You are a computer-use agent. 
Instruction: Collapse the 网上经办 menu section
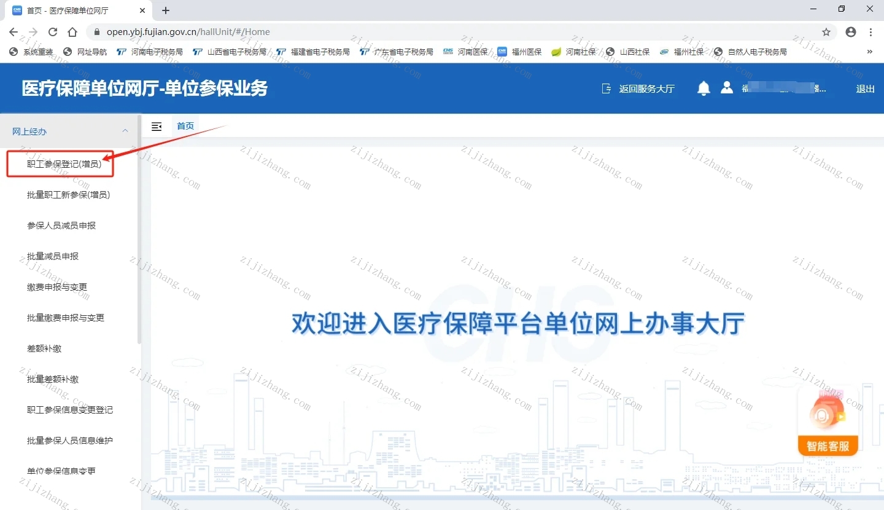[x=71, y=131]
